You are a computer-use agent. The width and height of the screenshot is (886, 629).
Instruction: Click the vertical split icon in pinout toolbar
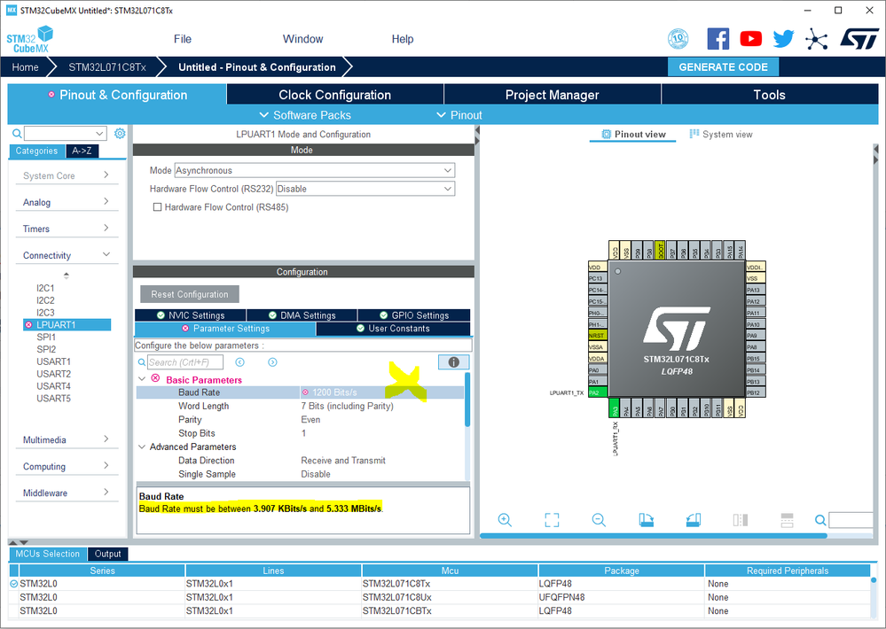[787, 519]
